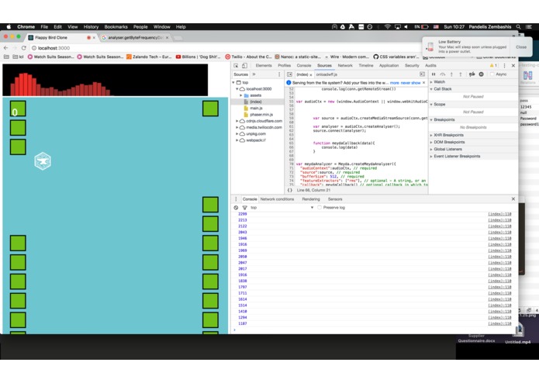The height and width of the screenshot is (383, 539).
Task: Open the Network conditions drawer tab
Action: tap(277, 199)
